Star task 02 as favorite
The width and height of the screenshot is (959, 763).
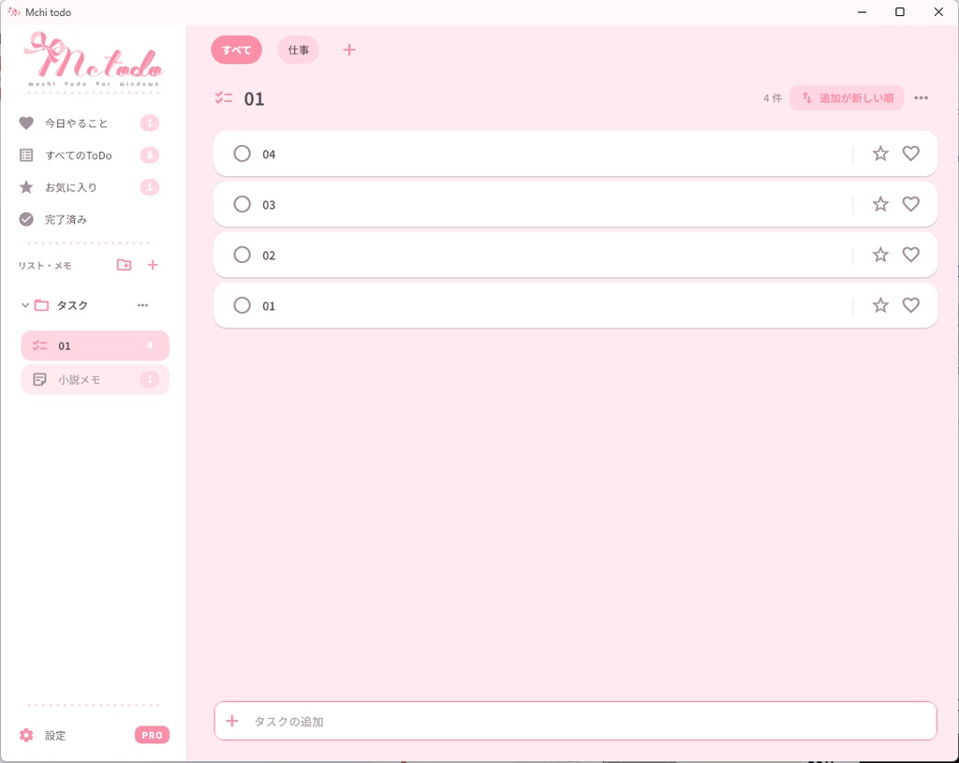pyautogui.click(x=880, y=255)
